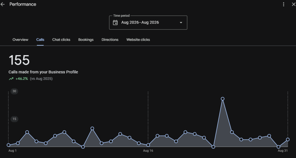The width and height of the screenshot is (296, 158).
Task: Go back using the left arrow icon
Action: tap(3, 4)
